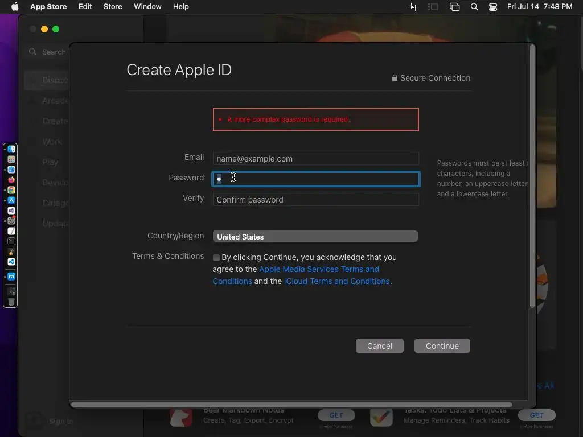This screenshot has height=437, width=583.
Task: Open Launchpad from the Dock
Action: 11,159
